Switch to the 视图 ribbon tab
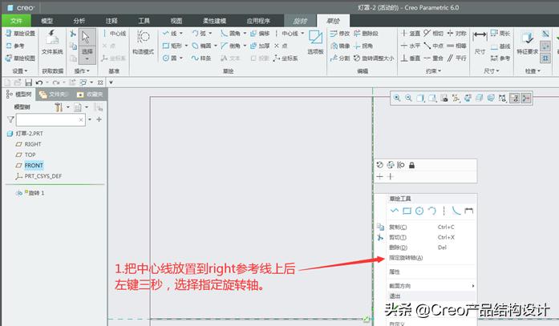Viewport: 559px width, 326px height. [x=176, y=21]
